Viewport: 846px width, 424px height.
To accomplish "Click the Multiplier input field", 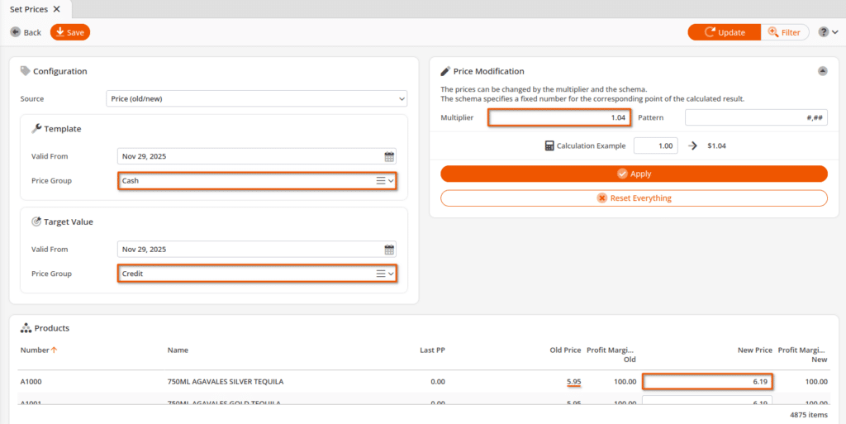I will tap(559, 118).
